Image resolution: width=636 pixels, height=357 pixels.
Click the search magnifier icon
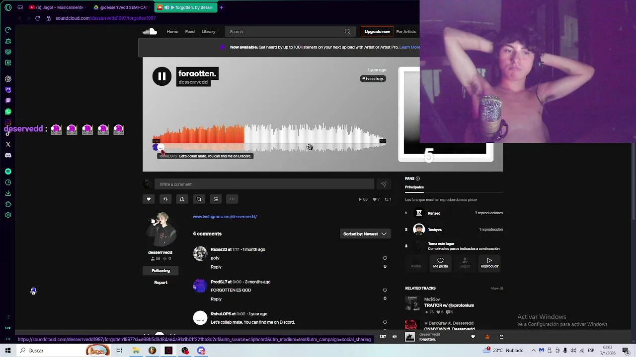tap(348, 32)
